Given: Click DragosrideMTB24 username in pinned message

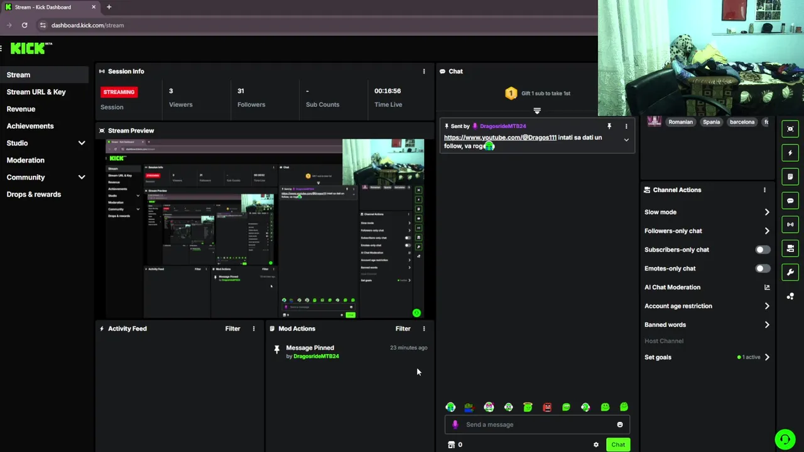Looking at the screenshot, I should coord(503,126).
